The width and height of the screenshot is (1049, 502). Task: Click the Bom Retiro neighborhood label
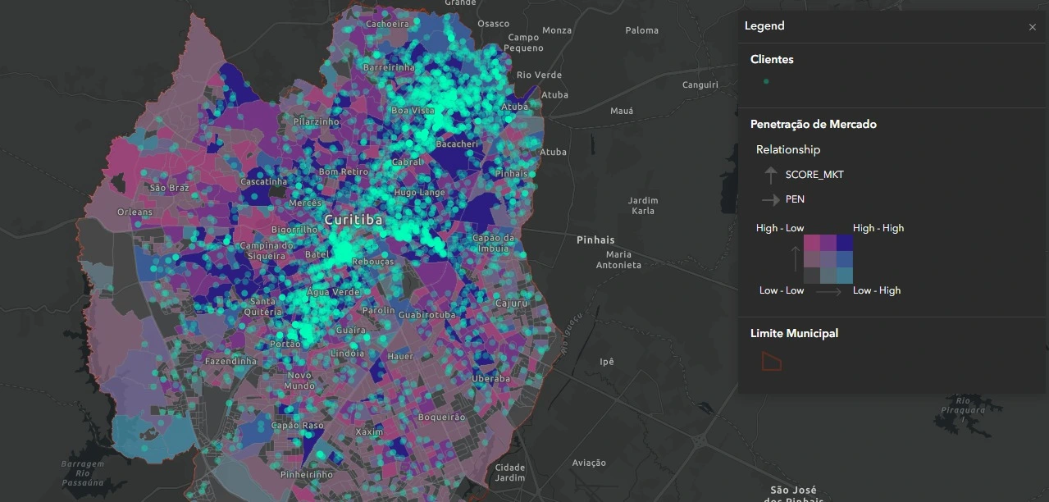tap(344, 171)
